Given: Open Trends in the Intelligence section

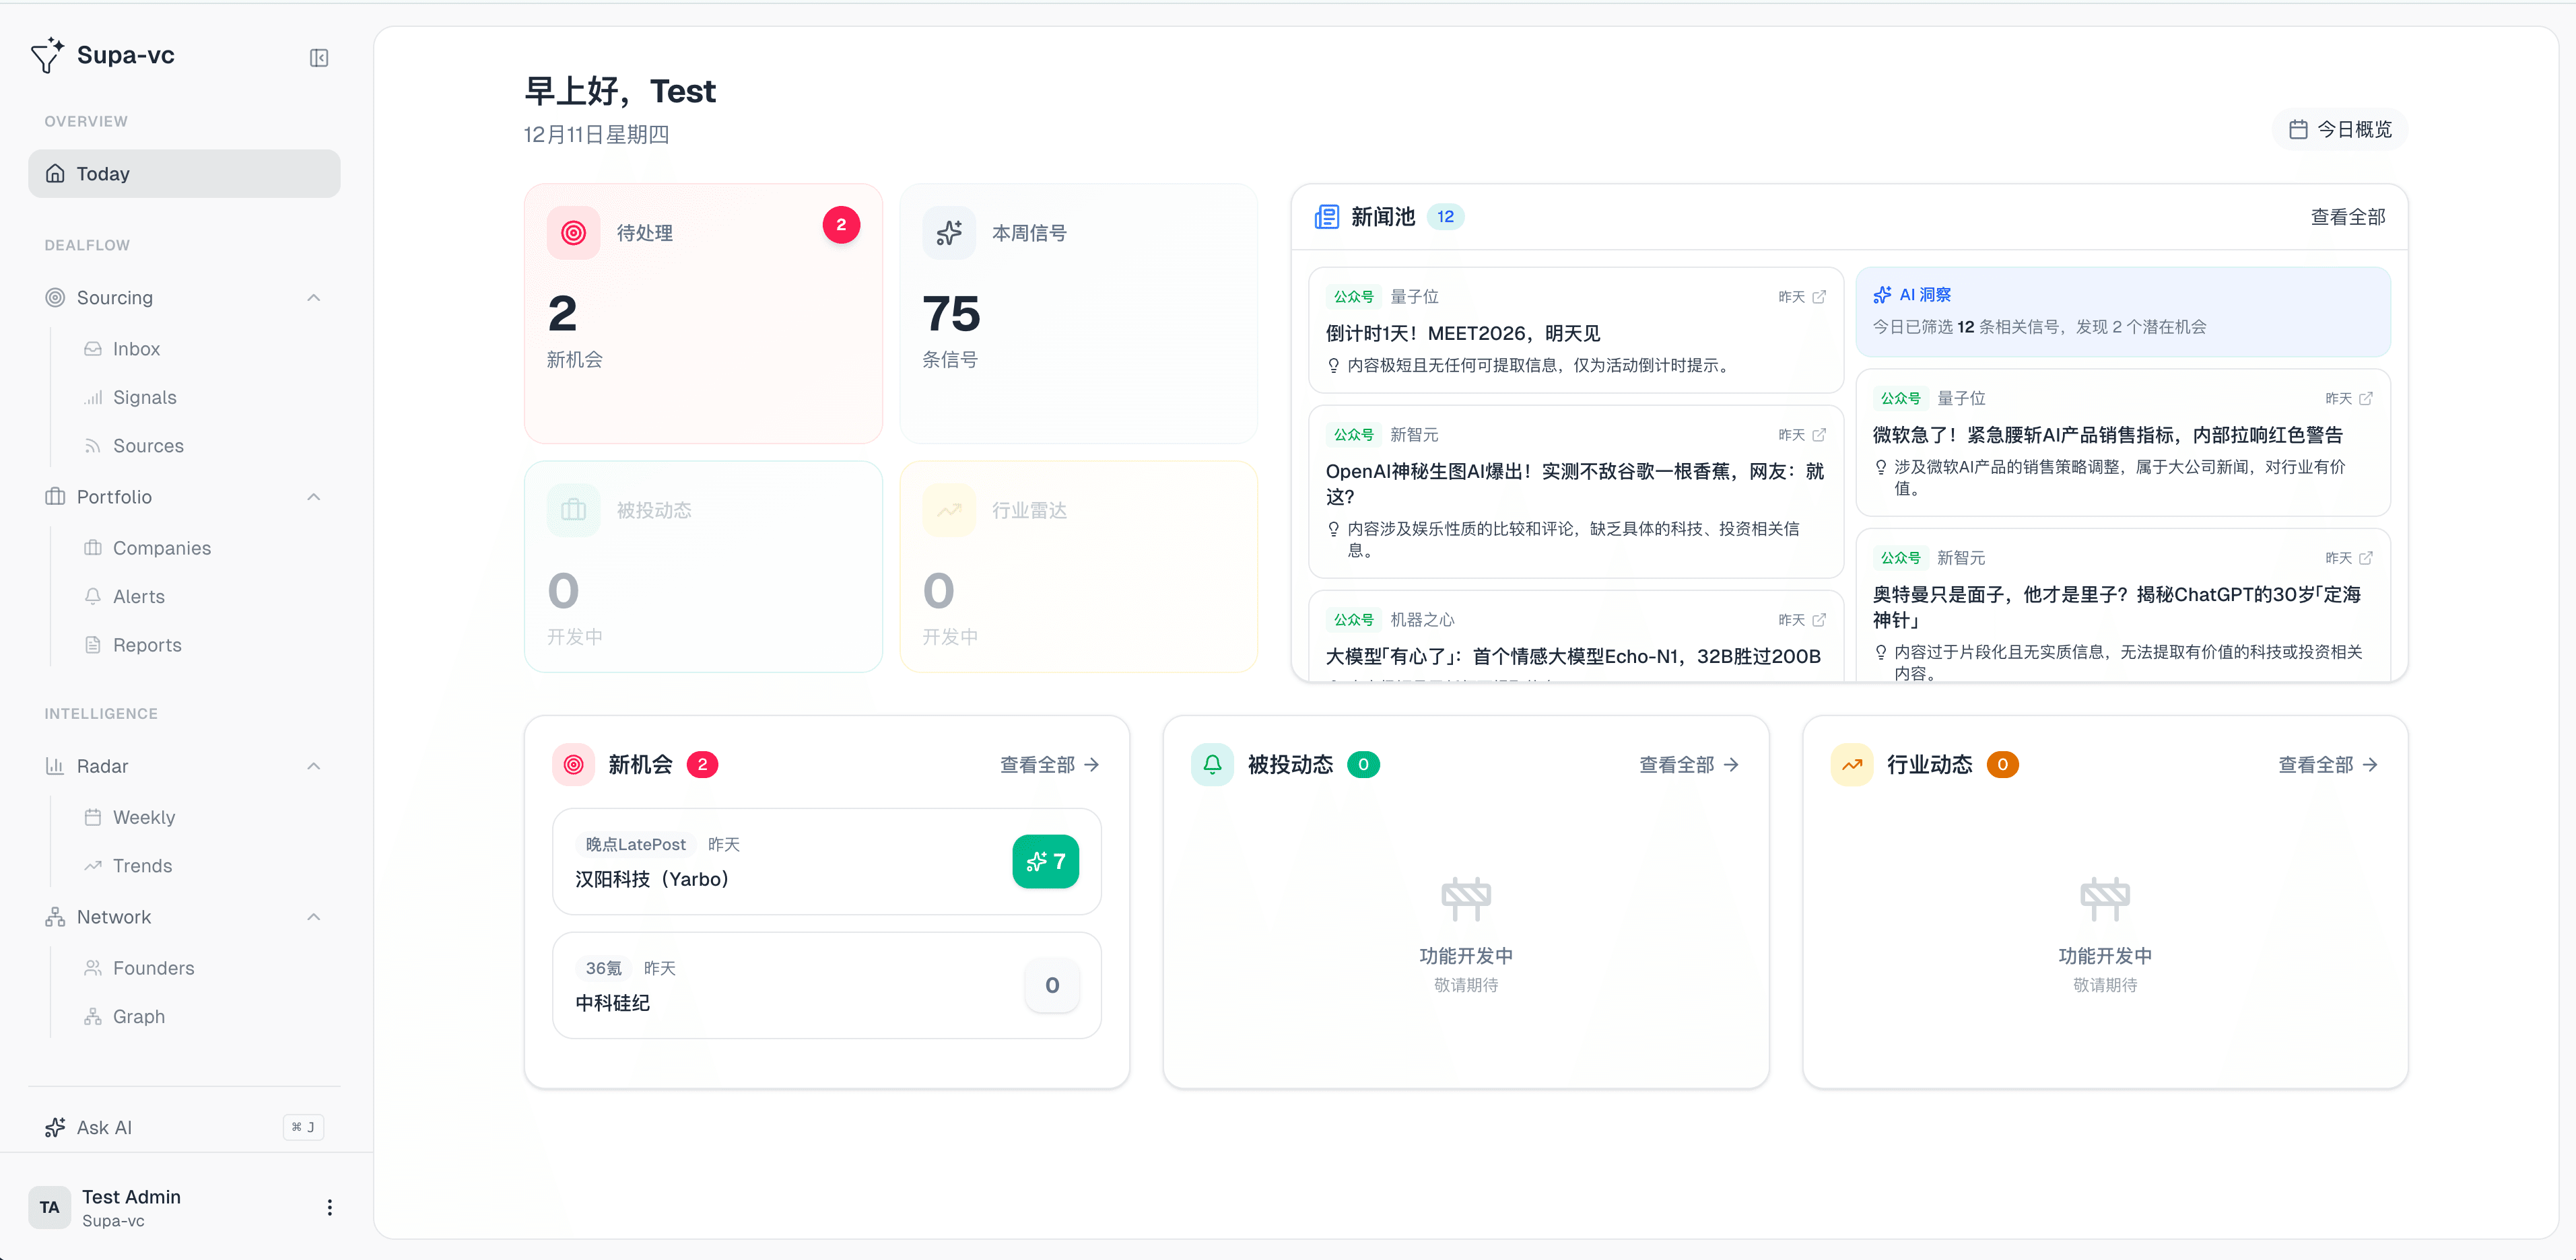Looking at the screenshot, I should [141, 866].
